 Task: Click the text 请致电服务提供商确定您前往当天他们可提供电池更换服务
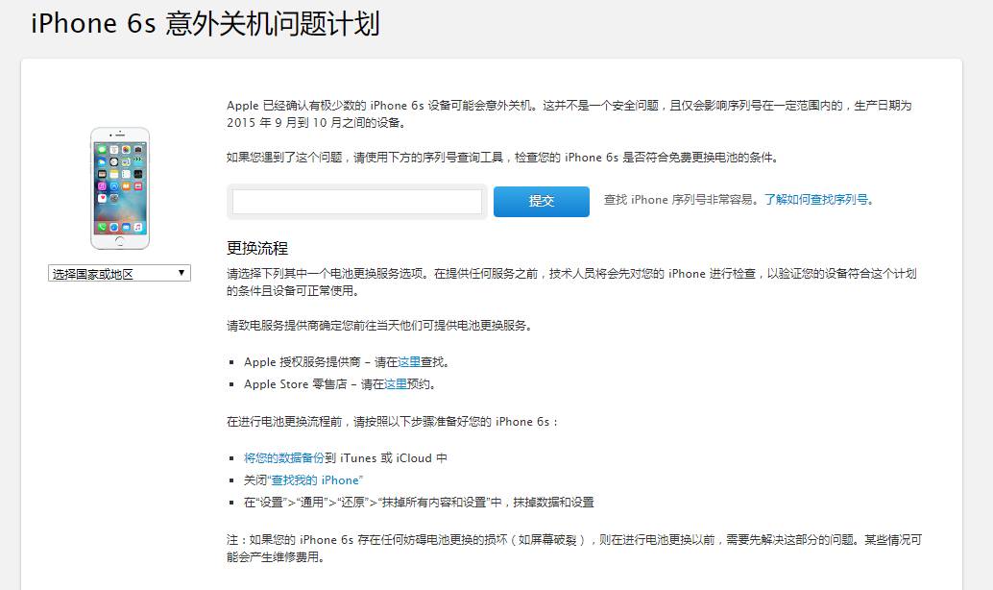coord(380,326)
